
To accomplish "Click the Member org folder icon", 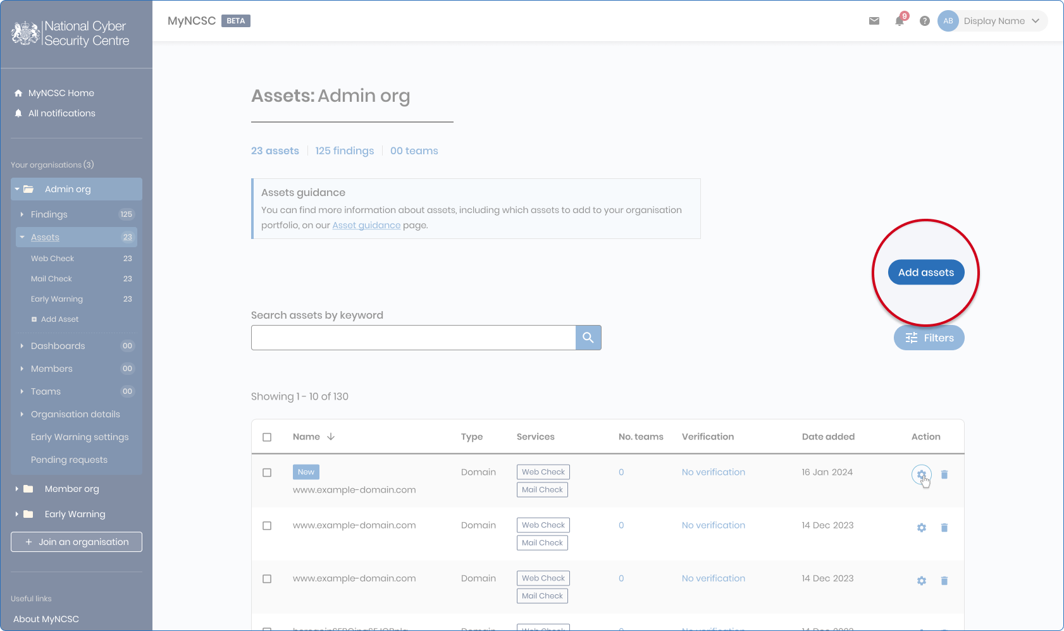I will 28,489.
